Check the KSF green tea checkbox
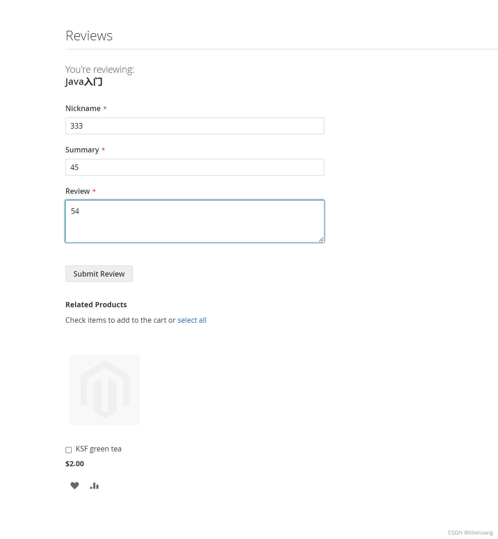 pyautogui.click(x=69, y=450)
